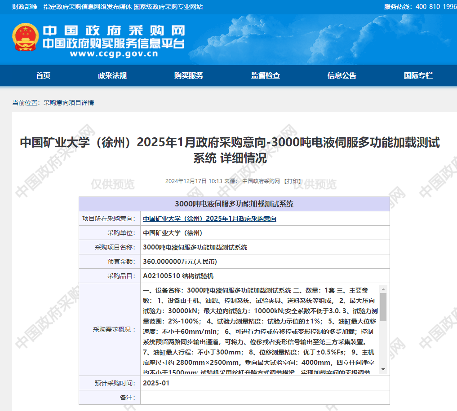457x411 pixels.
Task: Click the 备注 row label
Action: coord(127,398)
